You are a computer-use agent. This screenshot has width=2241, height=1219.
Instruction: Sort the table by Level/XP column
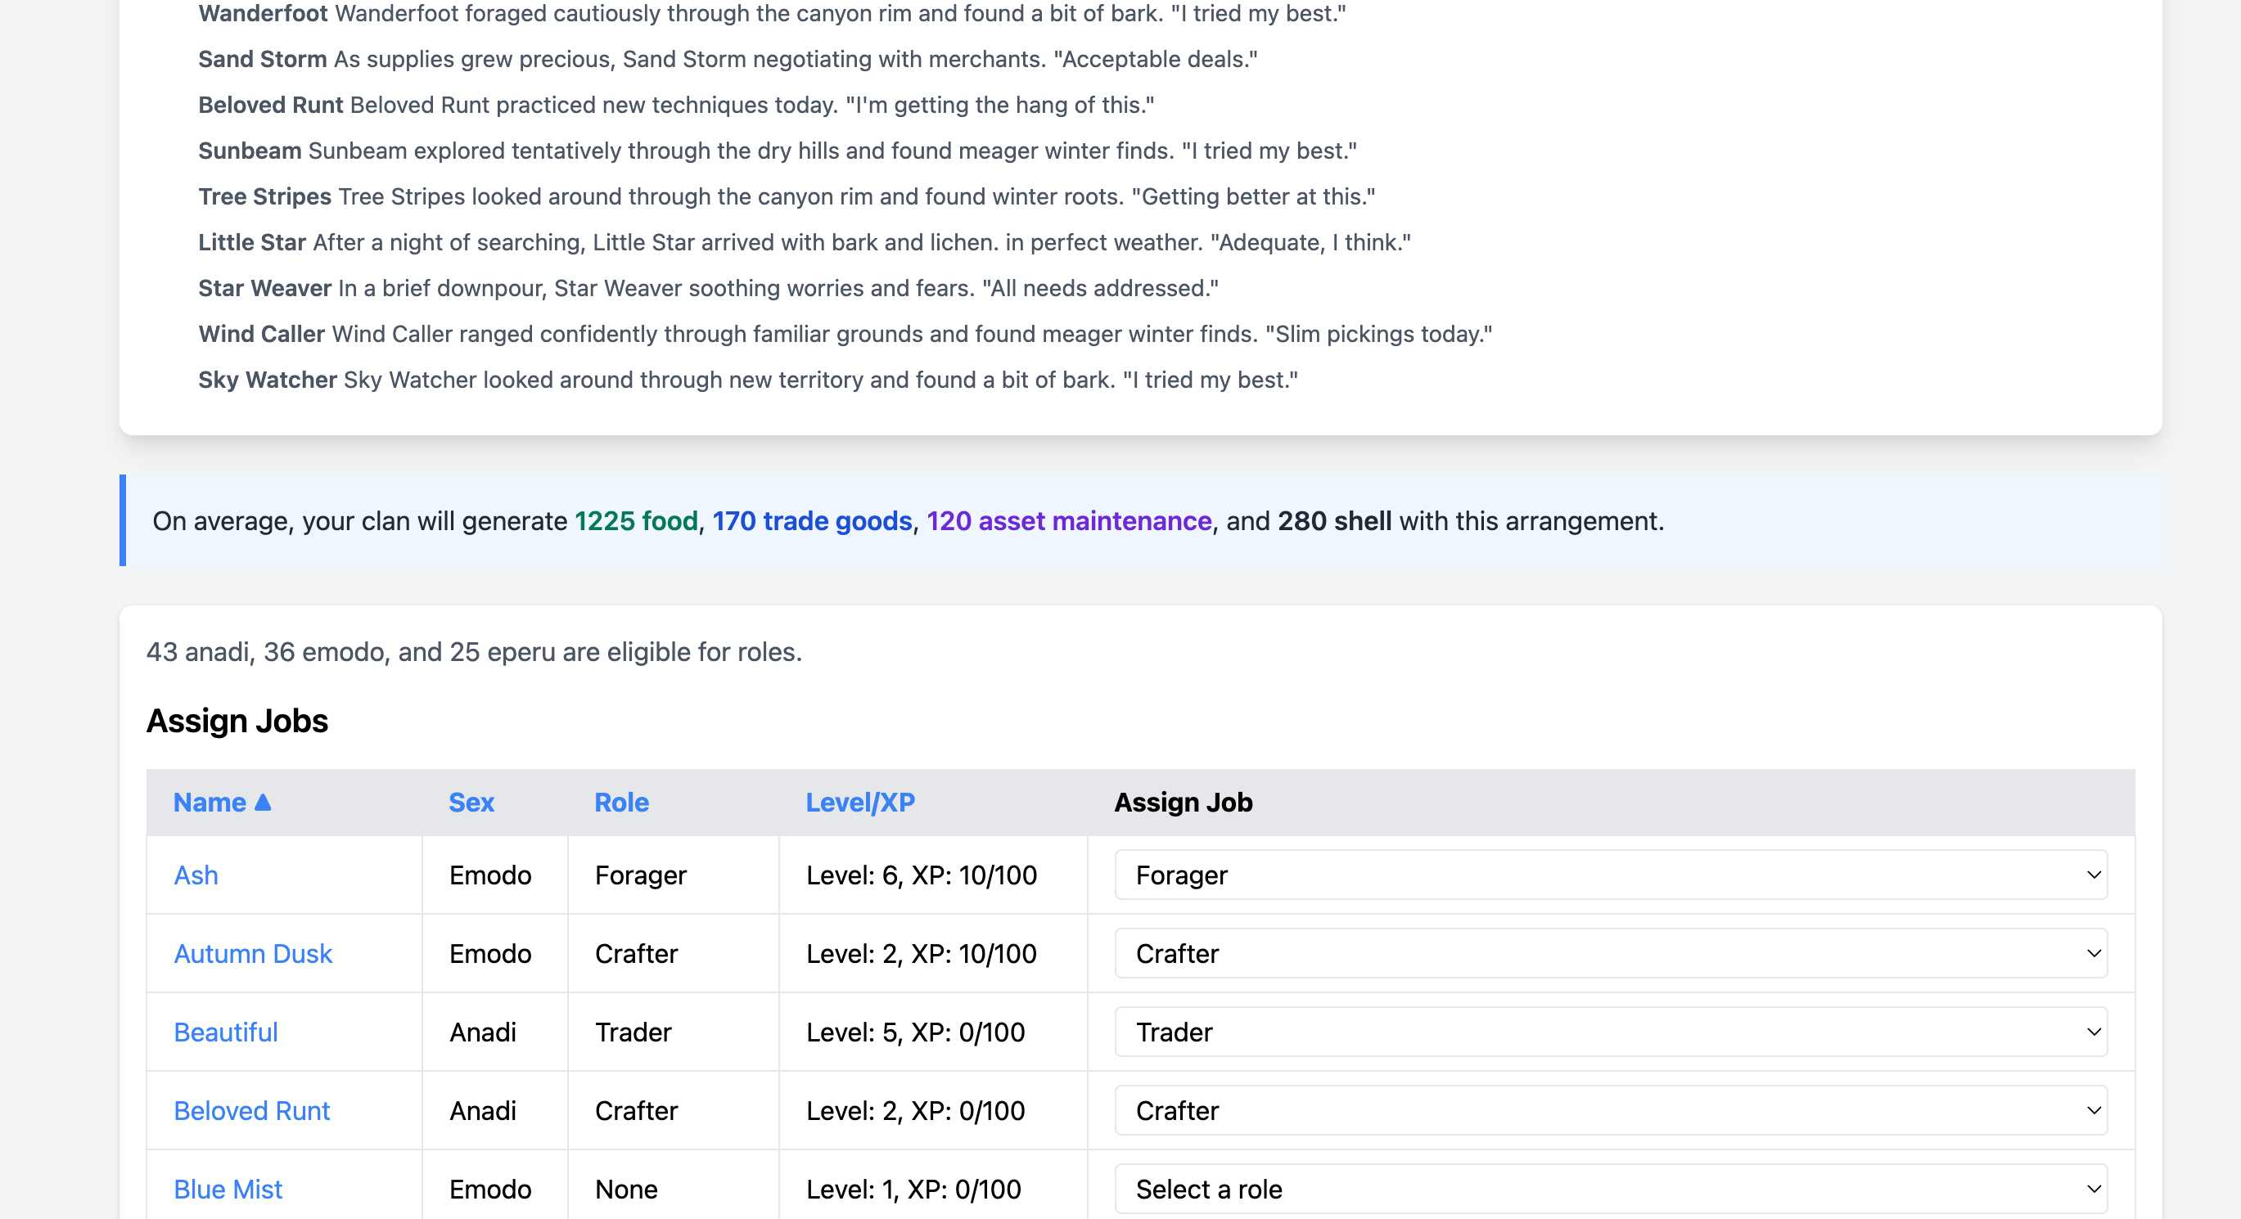tap(859, 802)
